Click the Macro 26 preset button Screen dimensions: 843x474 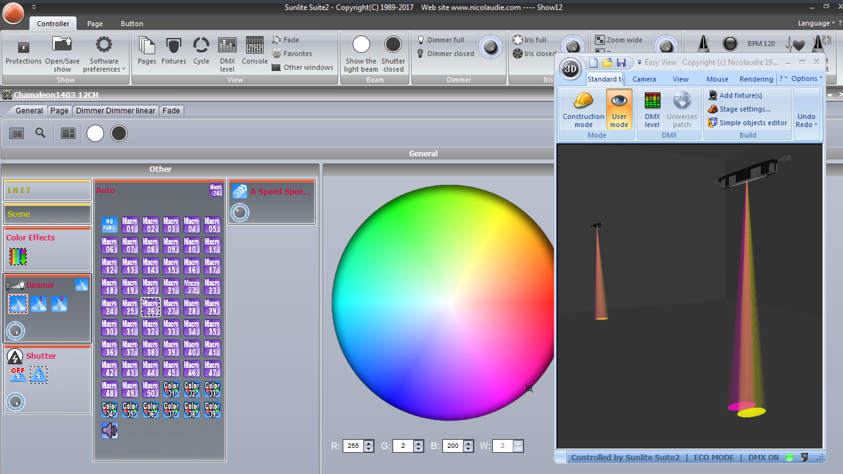[x=150, y=307]
